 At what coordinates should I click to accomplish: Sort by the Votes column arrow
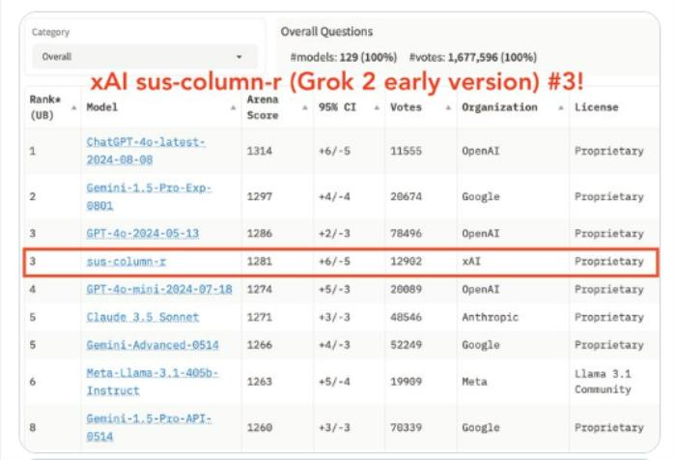pos(448,107)
